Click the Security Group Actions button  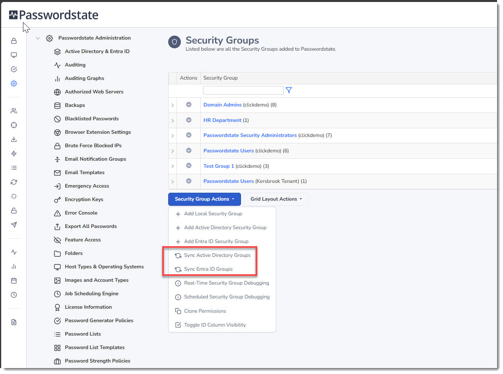coord(205,199)
